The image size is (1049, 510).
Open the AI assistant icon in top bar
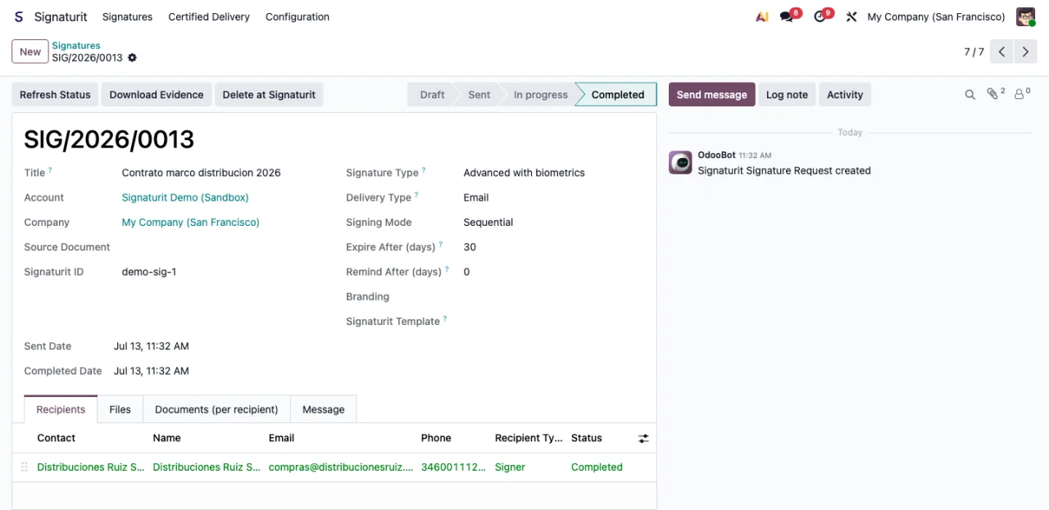pyautogui.click(x=761, y=16)
